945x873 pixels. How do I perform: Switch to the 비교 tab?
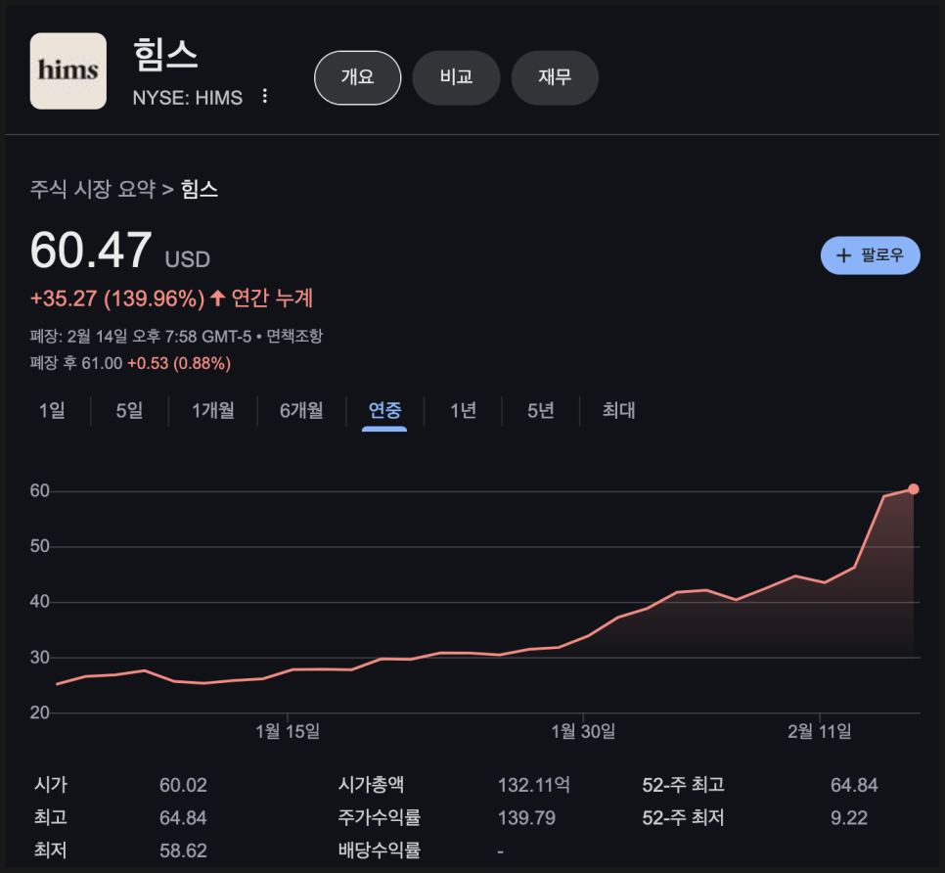456,77
